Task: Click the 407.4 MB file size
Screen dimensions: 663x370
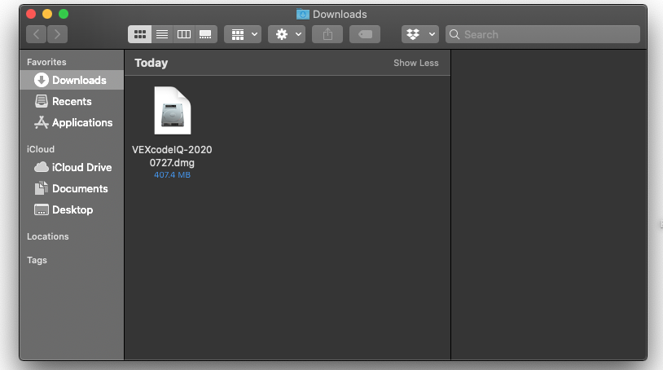Action: coord(172,175)
